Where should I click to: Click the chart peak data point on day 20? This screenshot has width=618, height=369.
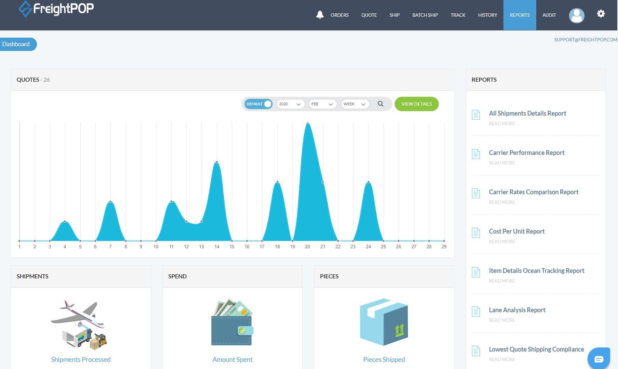(x=307, y=122)
